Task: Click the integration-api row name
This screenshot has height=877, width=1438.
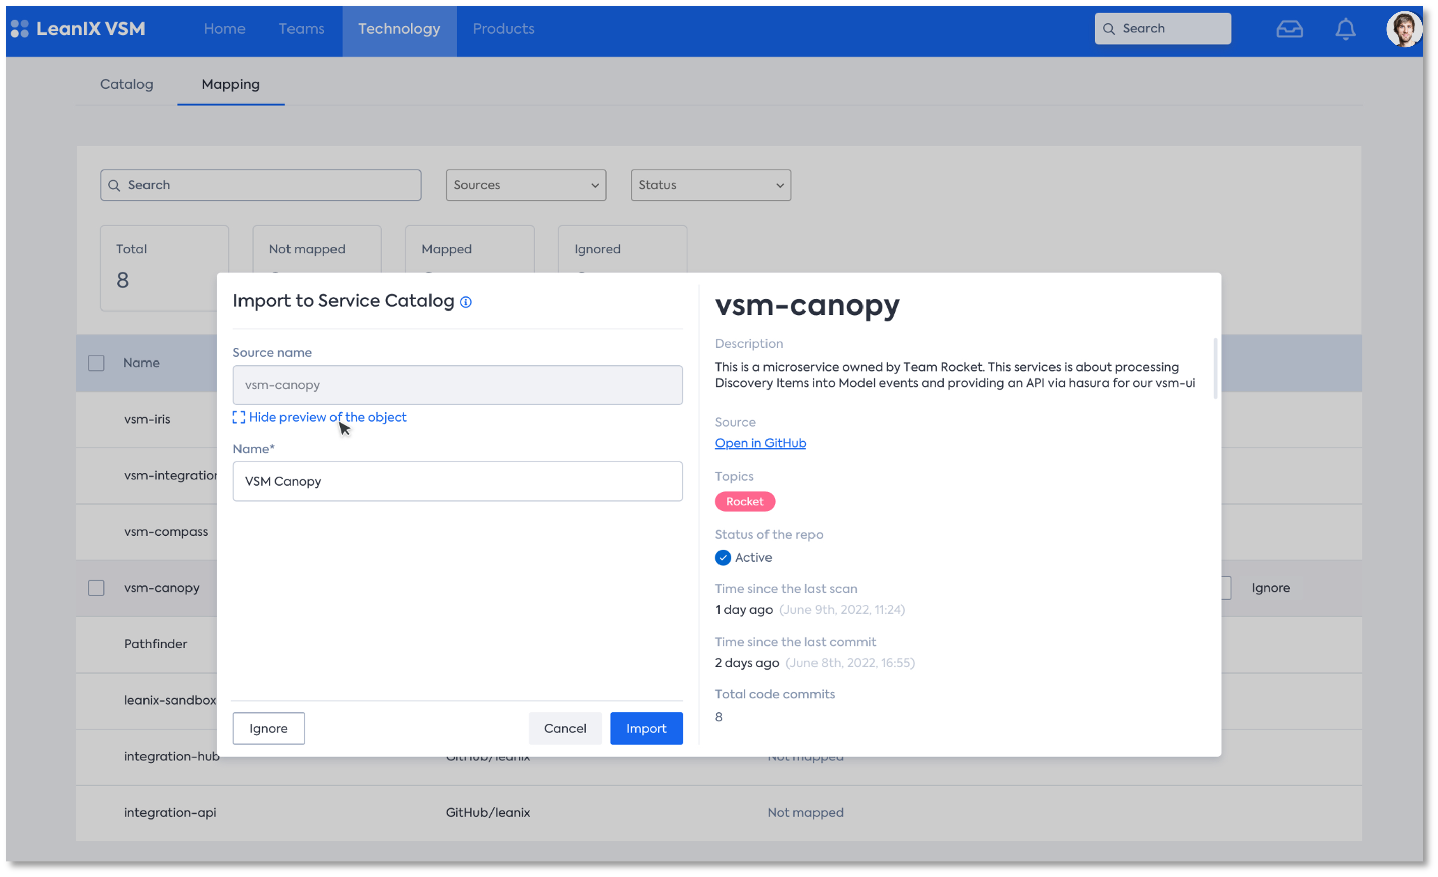Action: [170, 813]
